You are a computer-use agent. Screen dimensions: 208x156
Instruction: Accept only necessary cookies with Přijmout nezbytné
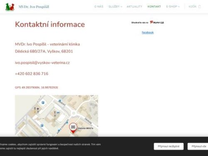(168, 146)
